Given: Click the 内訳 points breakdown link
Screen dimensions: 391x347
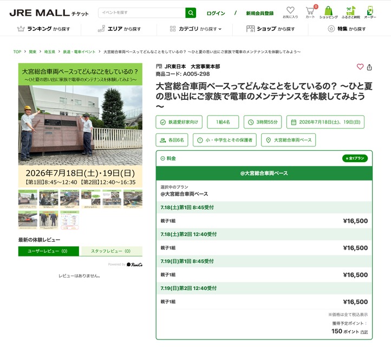Looking at the screenshot, I should click(x=364, y=332).
